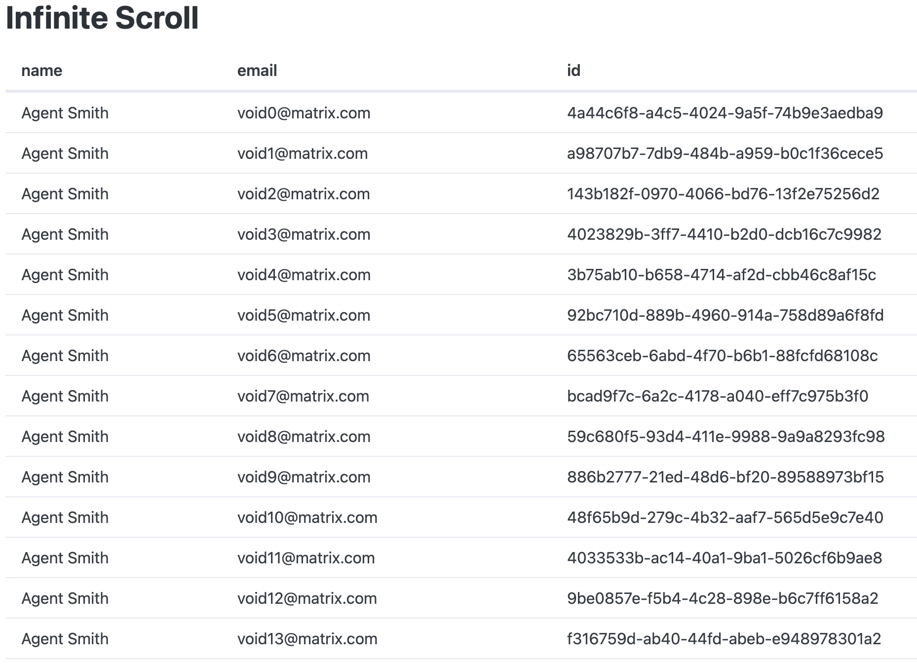Image resolution: width=917 pixels, height=664 pixels.
Task: Click Agent Smith name in void6 row
Action: pos(65,356)
